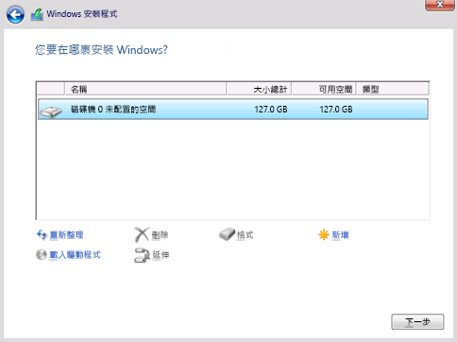Click the 延伸 extend link text
The height and width of the screenshot is (342, 457).
tap(161, 255)
